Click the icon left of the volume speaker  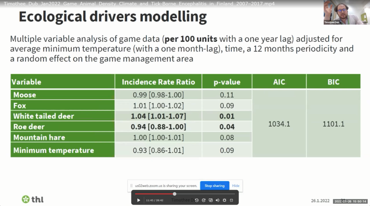tap(211, 200)
